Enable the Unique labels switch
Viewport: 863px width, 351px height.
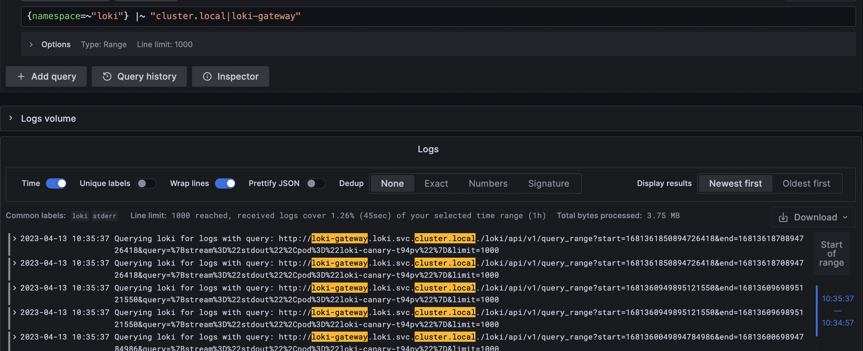pyautogui.click(x=146, y=183)
